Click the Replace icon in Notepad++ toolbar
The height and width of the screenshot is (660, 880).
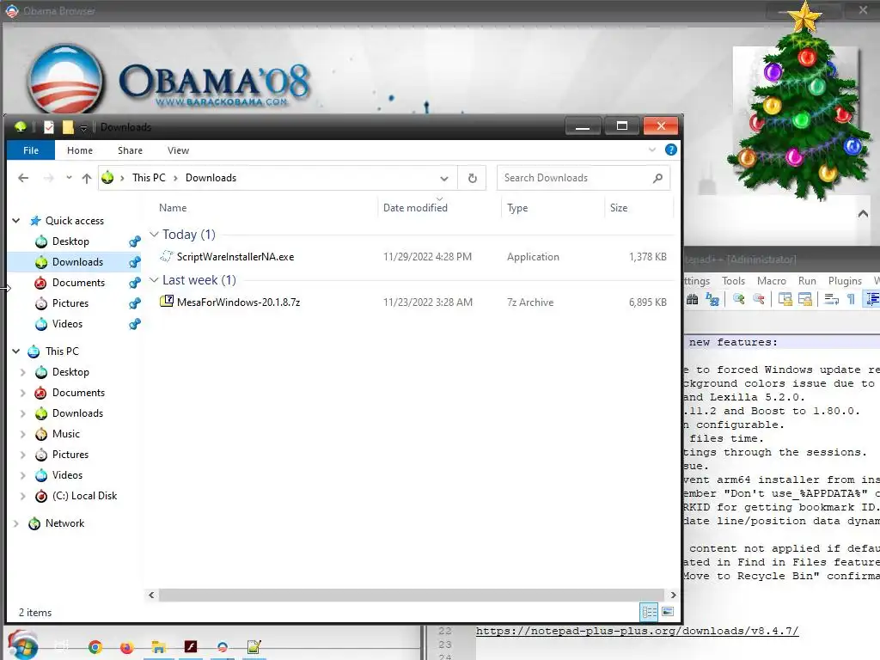[x=712, y=300]
